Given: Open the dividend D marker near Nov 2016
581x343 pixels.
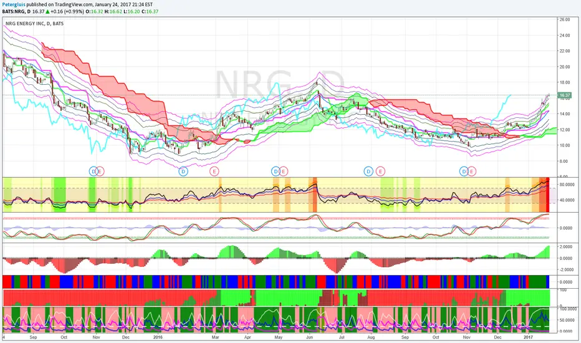Looking at the screenshot, I should pos(464,171).
